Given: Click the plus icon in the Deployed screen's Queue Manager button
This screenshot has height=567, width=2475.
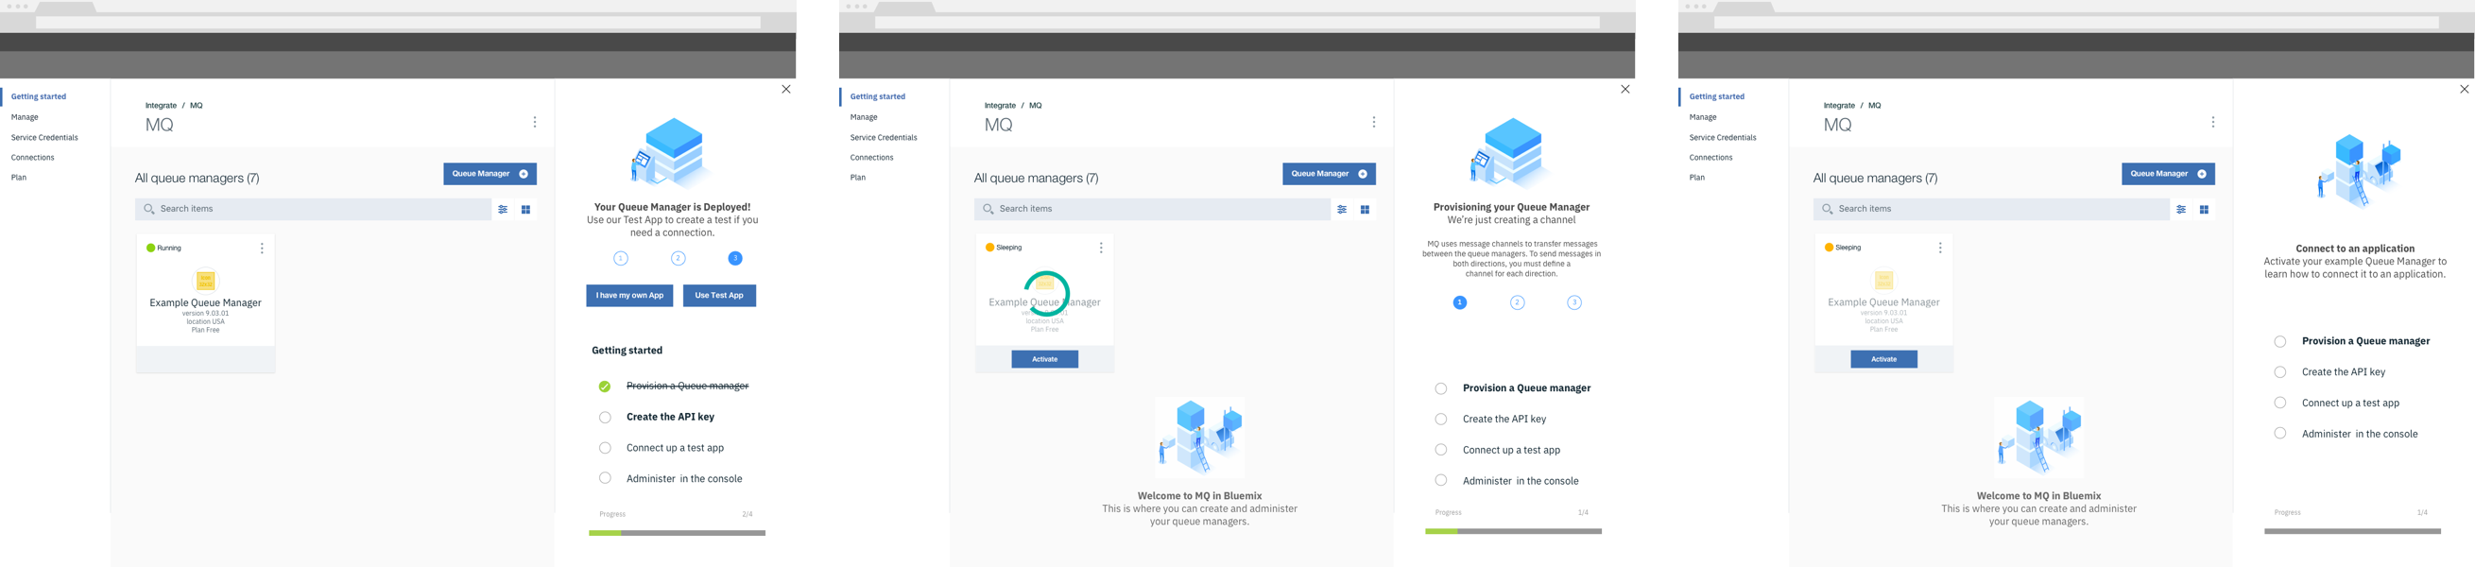Looking at the screenshot, I should (x=524, y=174).
